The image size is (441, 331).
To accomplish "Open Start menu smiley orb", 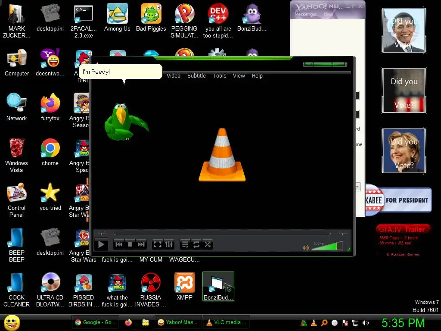I will [12, 322].
